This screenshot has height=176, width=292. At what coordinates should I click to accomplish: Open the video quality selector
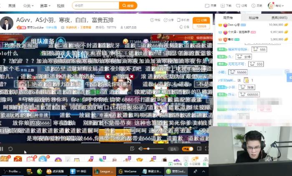point(174,148)
